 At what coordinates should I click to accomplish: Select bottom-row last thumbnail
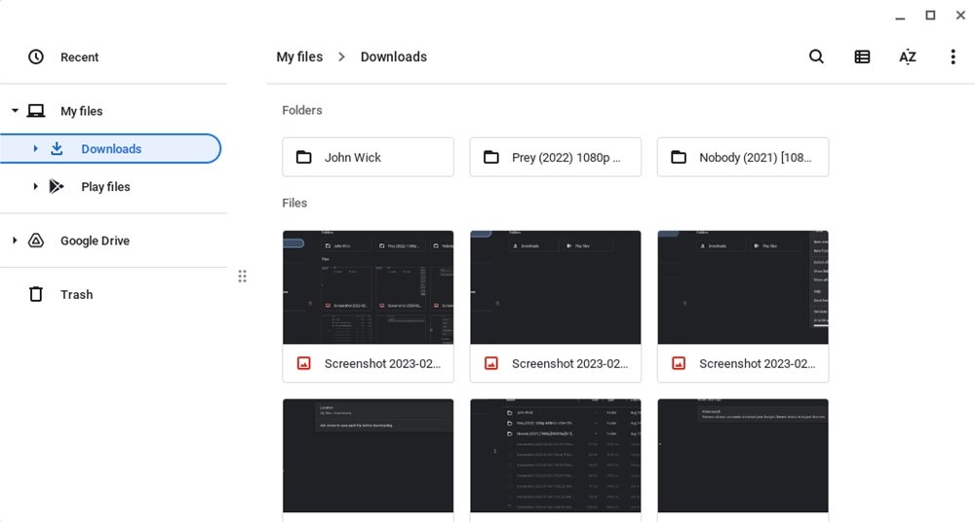click(x=743, y=456)
